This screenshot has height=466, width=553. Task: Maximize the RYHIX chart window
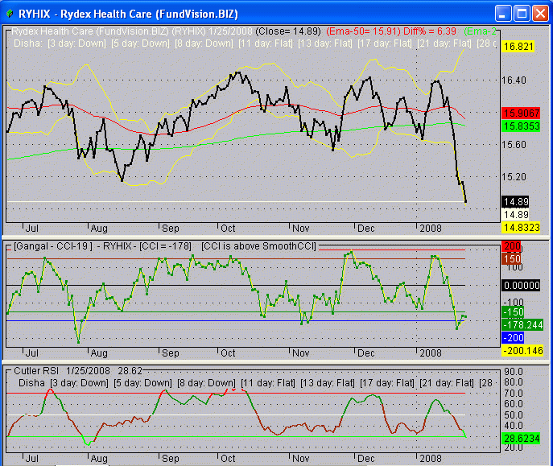(x=522, y=14)
